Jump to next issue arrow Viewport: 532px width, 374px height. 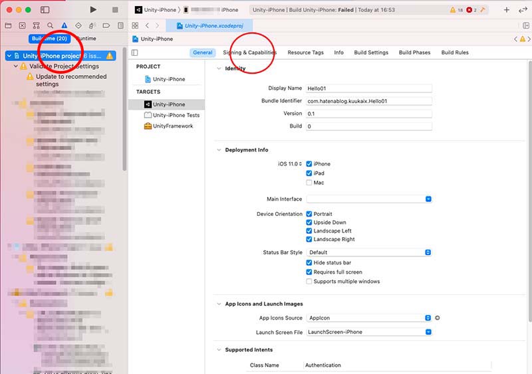coord(529,39)
